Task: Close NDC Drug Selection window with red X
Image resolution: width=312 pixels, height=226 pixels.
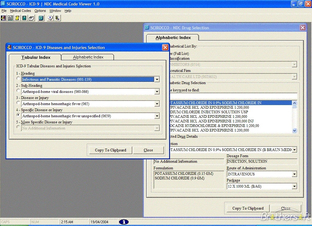Action: pyautogui.click(x=303, y=28)
